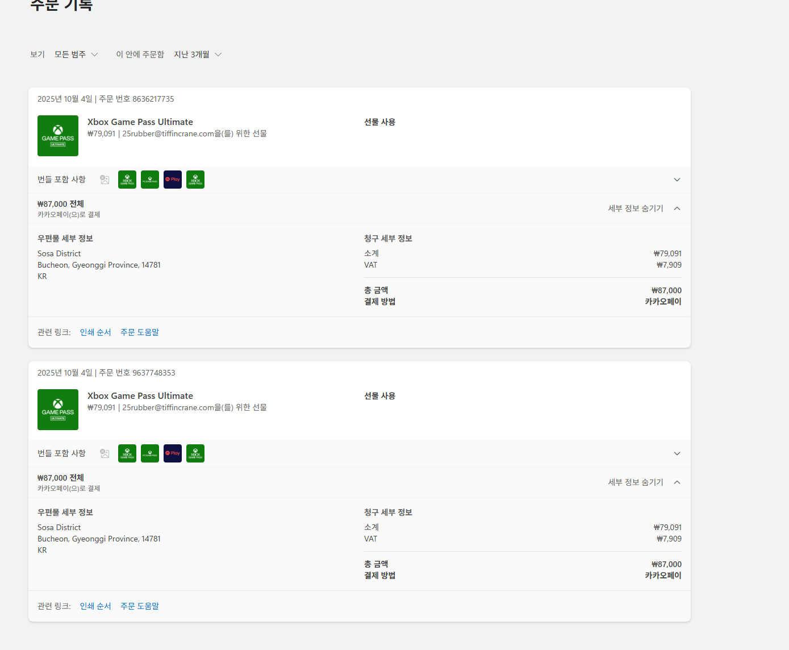Click 주문 도움말 link for order 8636217735
Viewport: 789px width, 650px height.
click(140, 332)
